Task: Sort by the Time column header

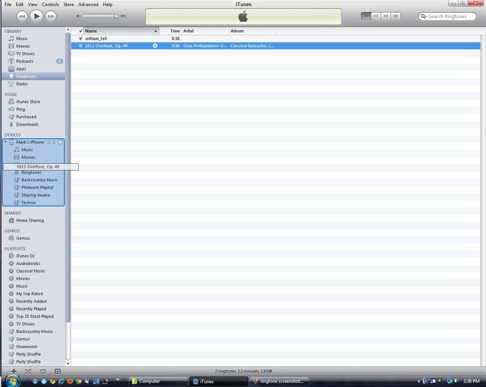Action: 170,31
